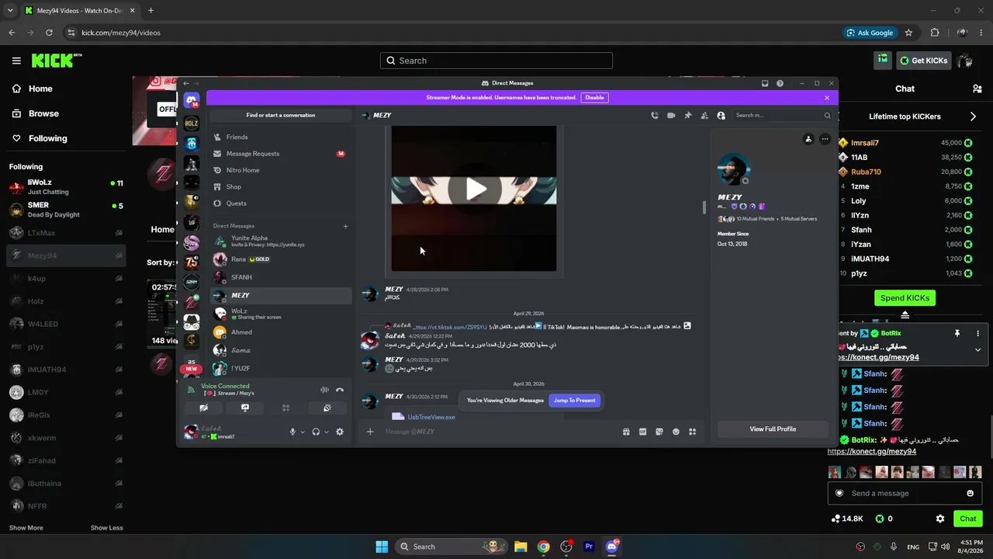The height and width of the screenshot is (559, 993).
Task: Add friends to the Discord DM
Action: [x=704, y=116]
